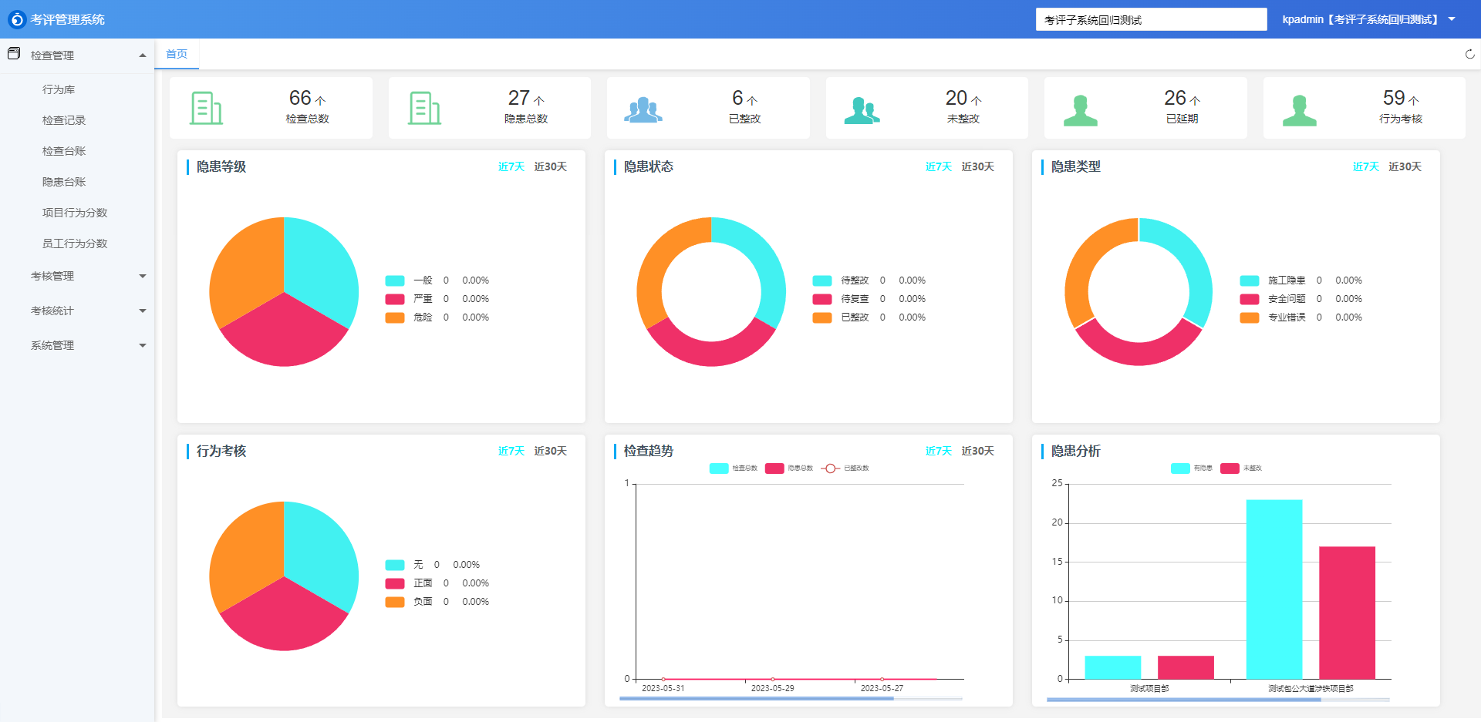
Task: Select 近30天 in 隐患状态 panel
Action: pyautogui.click(x=978, y=166)
